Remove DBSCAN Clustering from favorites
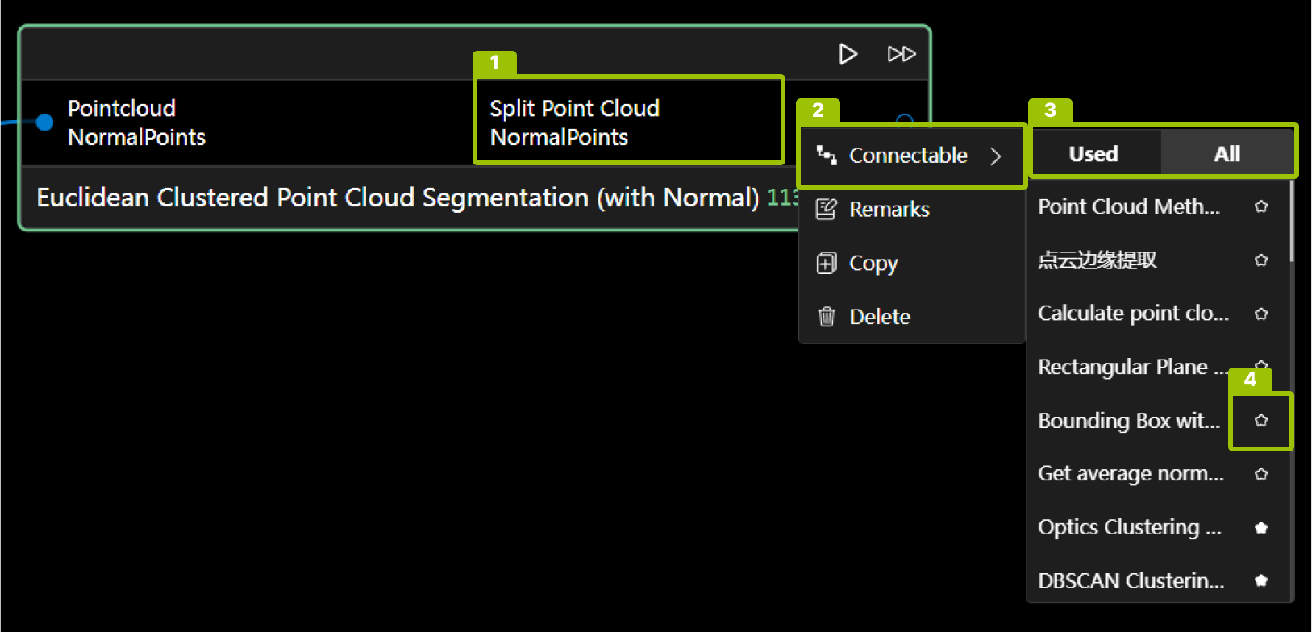 coord(1261,580)
